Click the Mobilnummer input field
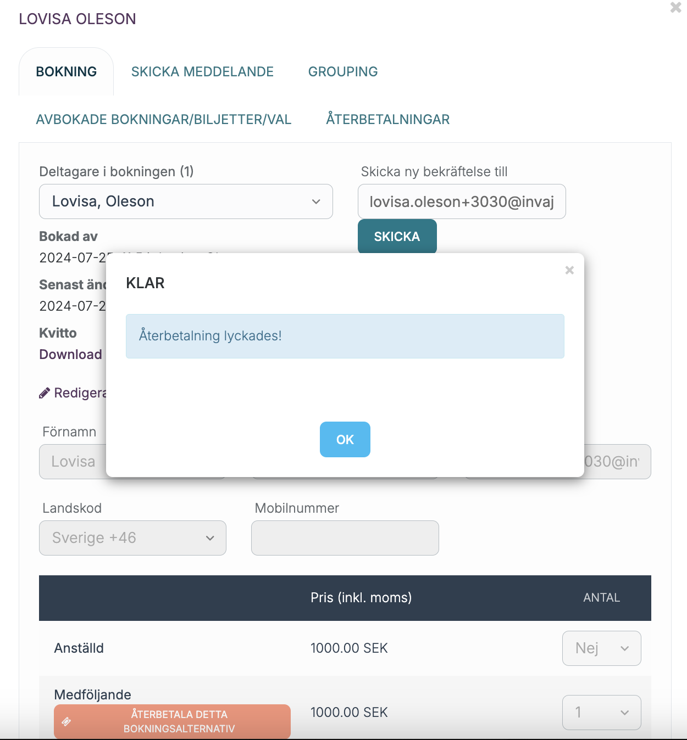This screenshot has height=740, width=687. coord(345,538)
